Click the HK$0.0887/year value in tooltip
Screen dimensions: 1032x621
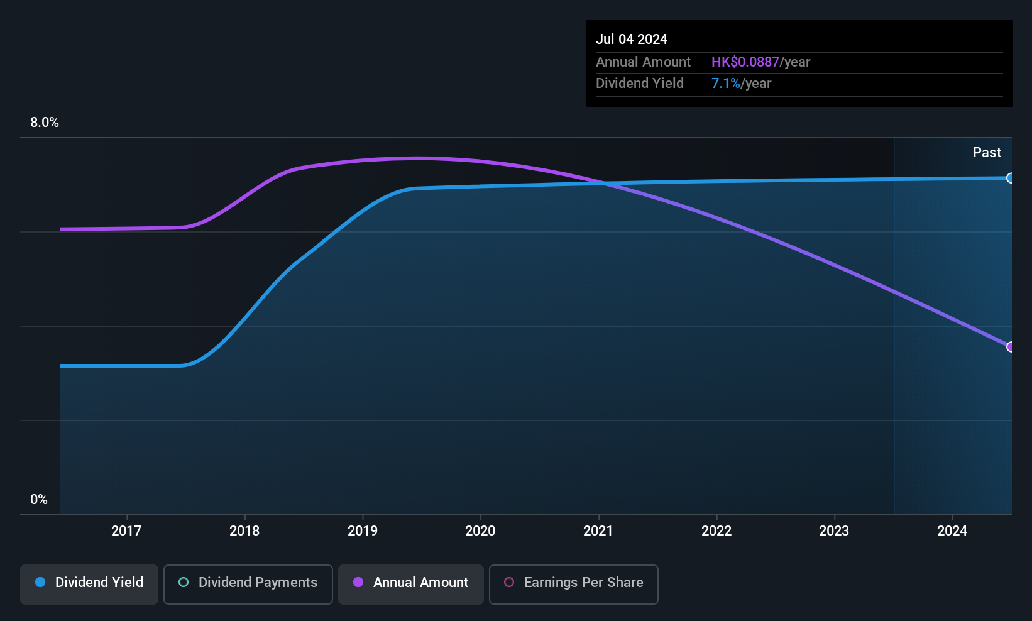tap(760, 62)
